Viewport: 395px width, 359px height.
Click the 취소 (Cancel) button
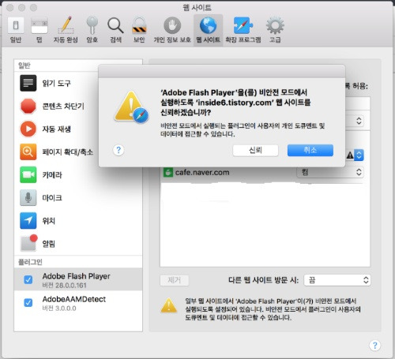coord(310,150)
